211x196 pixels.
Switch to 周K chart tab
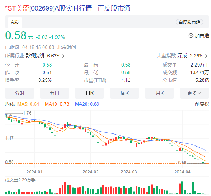point(125,93)
